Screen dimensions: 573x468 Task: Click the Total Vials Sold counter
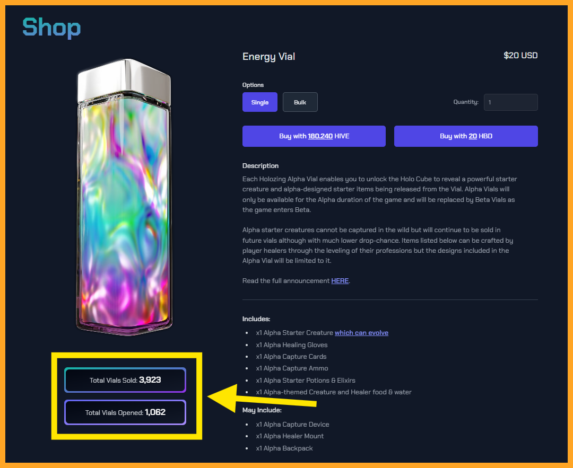coord(125,380)
